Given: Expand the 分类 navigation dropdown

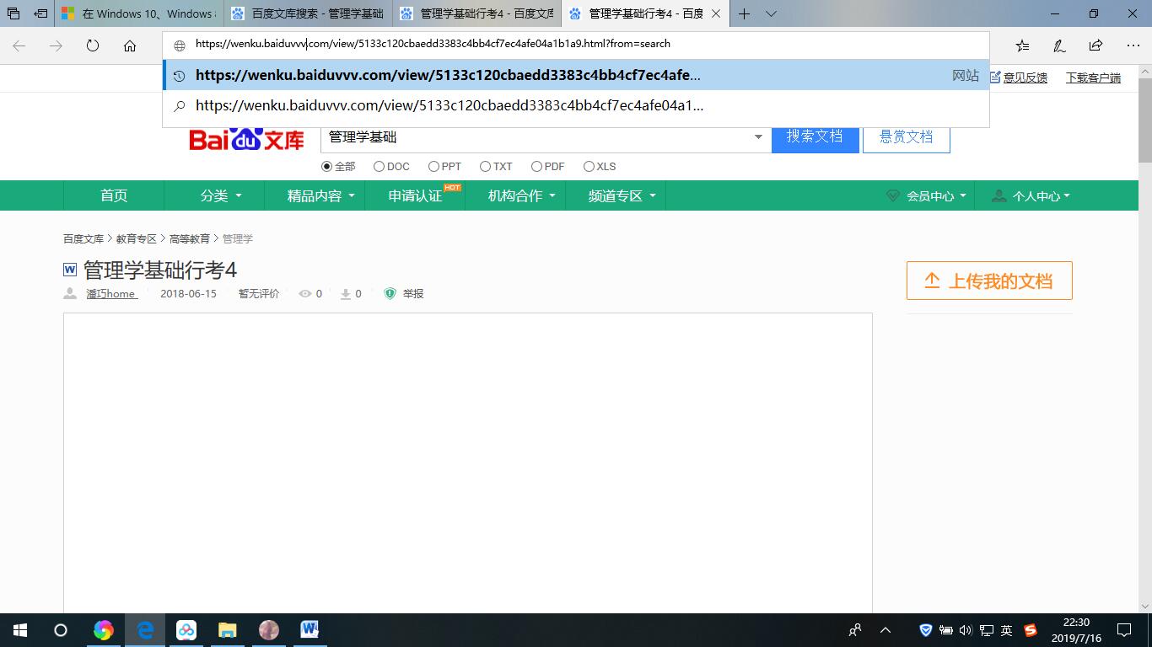Looking at the screenshot, I should click(220, 195).
